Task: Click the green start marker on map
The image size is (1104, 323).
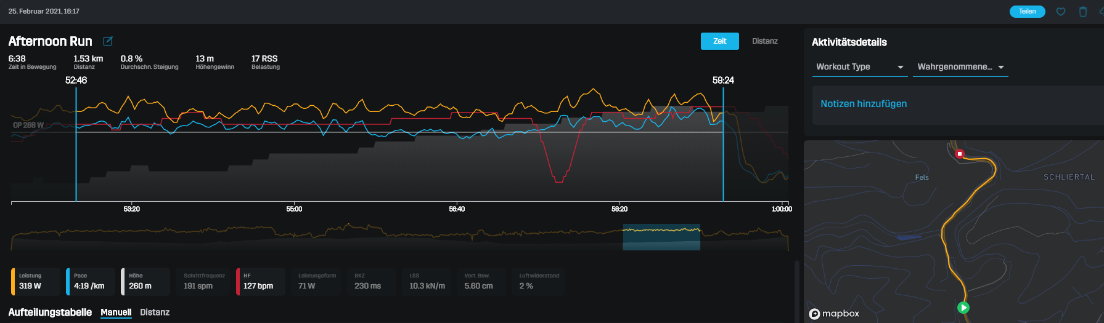Action: click(x=963, y=308)
